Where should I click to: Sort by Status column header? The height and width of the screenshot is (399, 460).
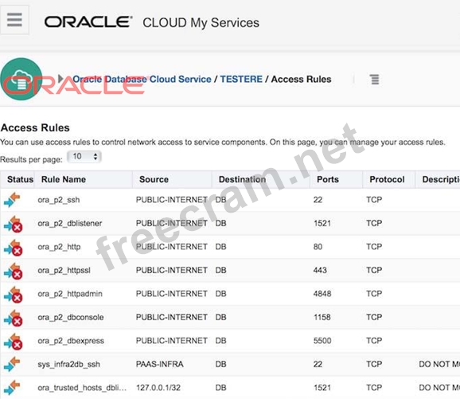[20, 179]
